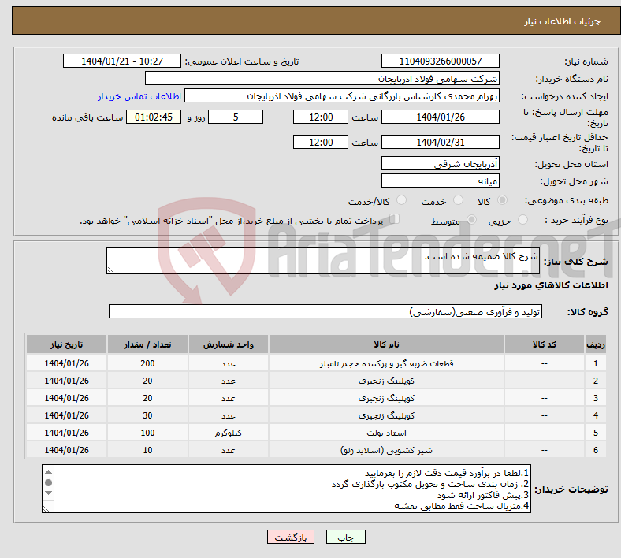Click the need date in row 1
Screen dimensions: 621x558
[66, 363]
